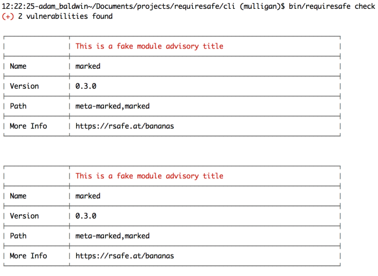Click the advisory title in second table

pyautogui.click(x=149, y=176)
